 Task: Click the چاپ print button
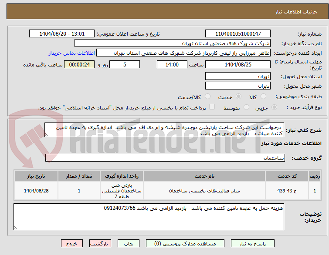pyautogui.click(x=129, y=244)
